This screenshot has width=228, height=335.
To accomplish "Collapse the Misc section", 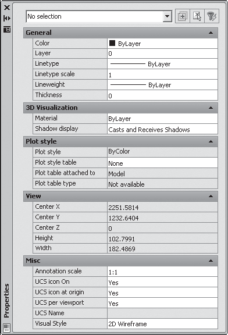I will 211,261.
